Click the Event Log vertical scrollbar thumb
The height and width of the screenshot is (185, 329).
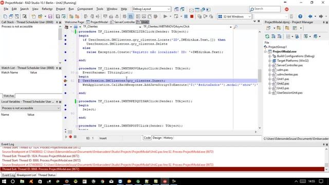pos(326,165)
